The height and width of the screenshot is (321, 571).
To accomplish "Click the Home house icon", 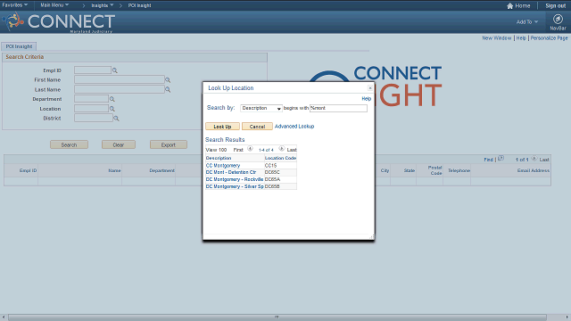I will tap(509, 6).
